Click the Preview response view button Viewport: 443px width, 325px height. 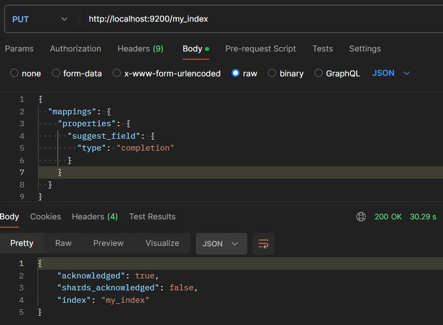click(108, 243)
